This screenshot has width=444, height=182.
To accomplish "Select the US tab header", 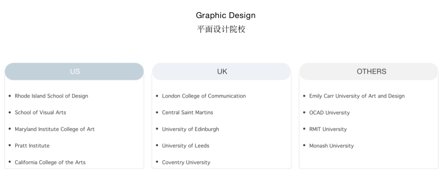I will (x=74, y=71).
